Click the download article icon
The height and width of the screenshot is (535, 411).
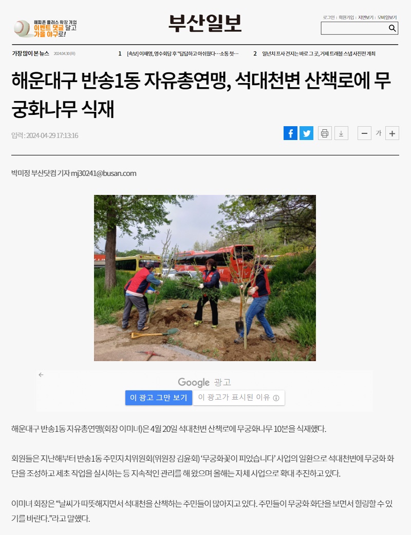coord(341,133)
